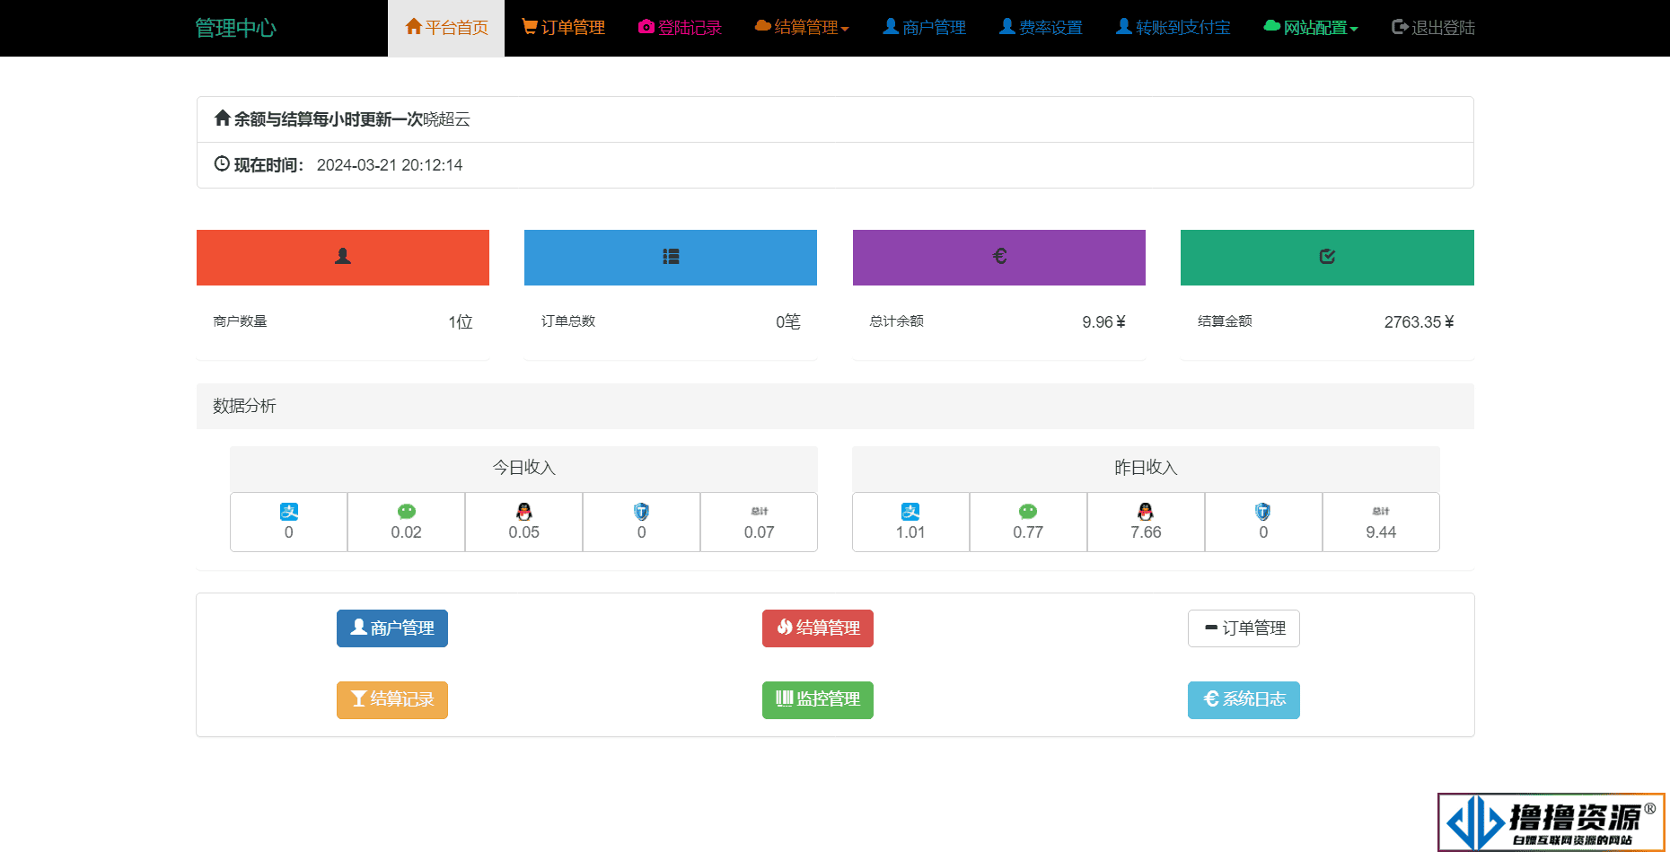Image resolution: width=1670 pixels, height=852 pixels.
Task: Click WeChat icon under 昨日收入
Action: 1028,512
